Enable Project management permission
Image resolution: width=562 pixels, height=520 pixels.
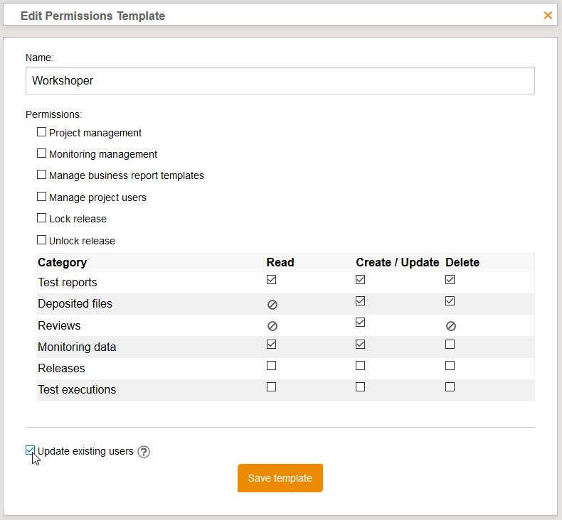[41, 132]
